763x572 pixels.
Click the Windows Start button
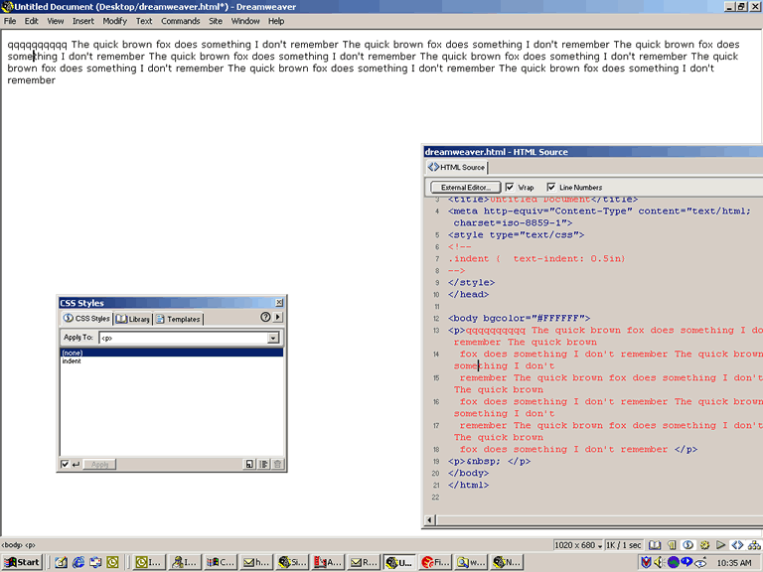pyautogui.click(x=22, y=562)
